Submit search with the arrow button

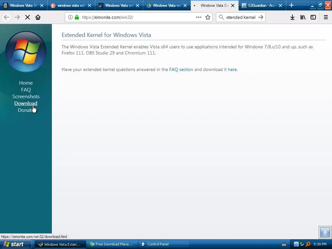click(261, 17)
